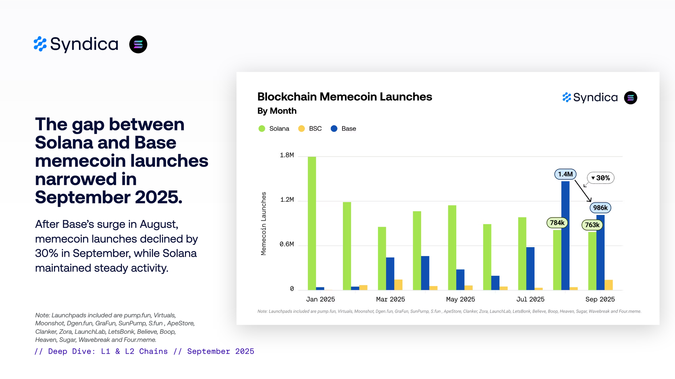This screenshot has width=675, height=379.
Task: Click the Aug 2025 Base blue bar
Action: pos(565,236)
